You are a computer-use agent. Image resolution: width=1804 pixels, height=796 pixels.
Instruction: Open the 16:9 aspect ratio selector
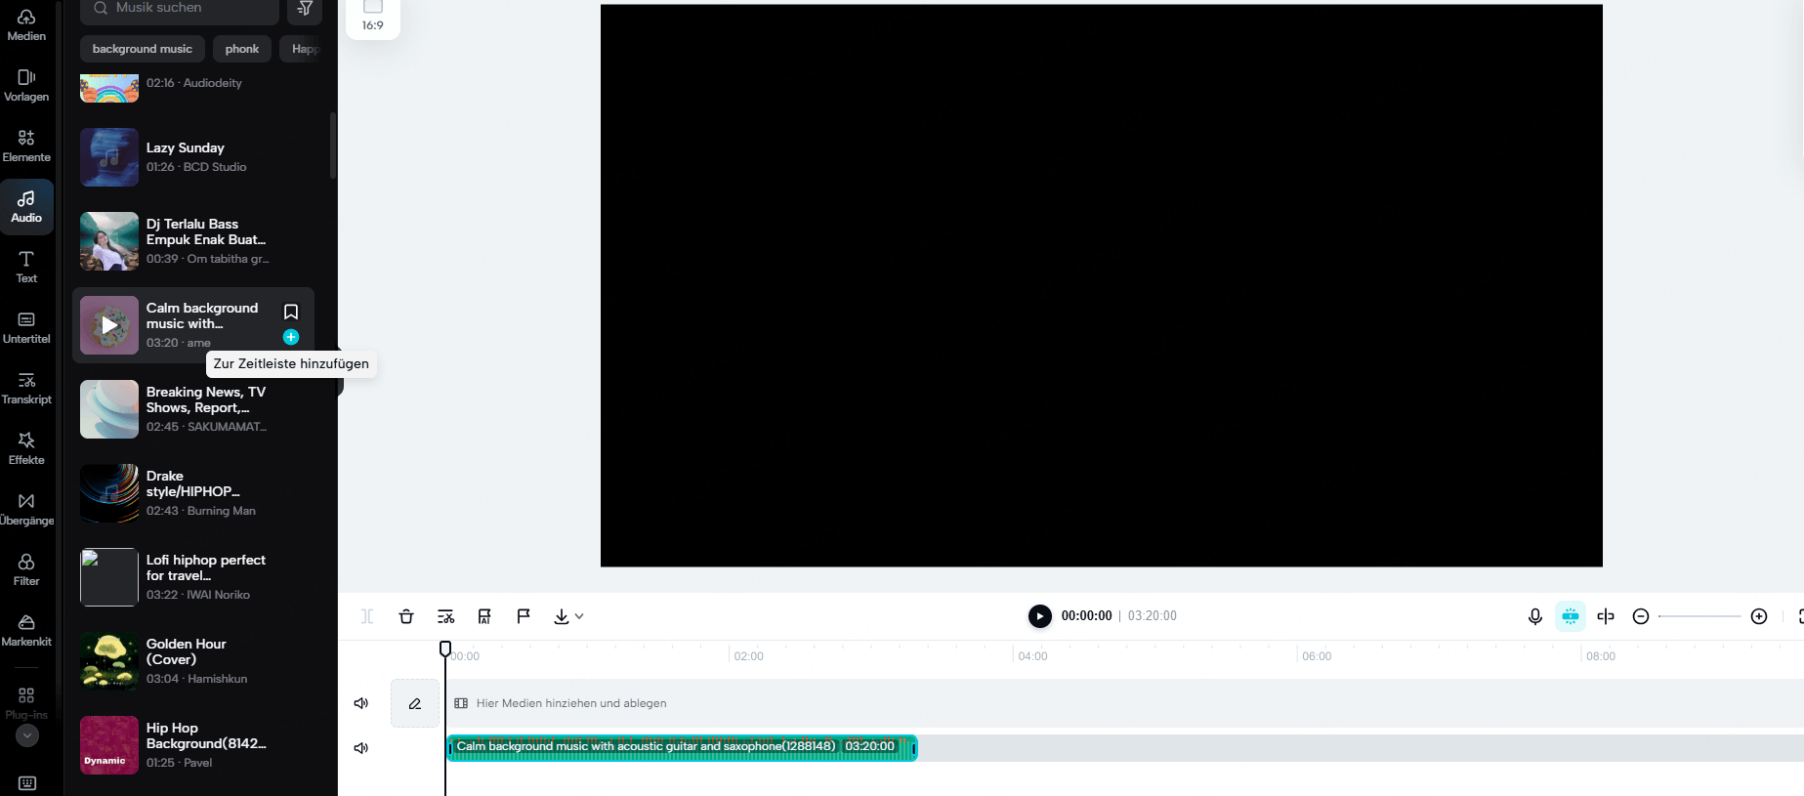pyautogui.click(x=373, y=17)
